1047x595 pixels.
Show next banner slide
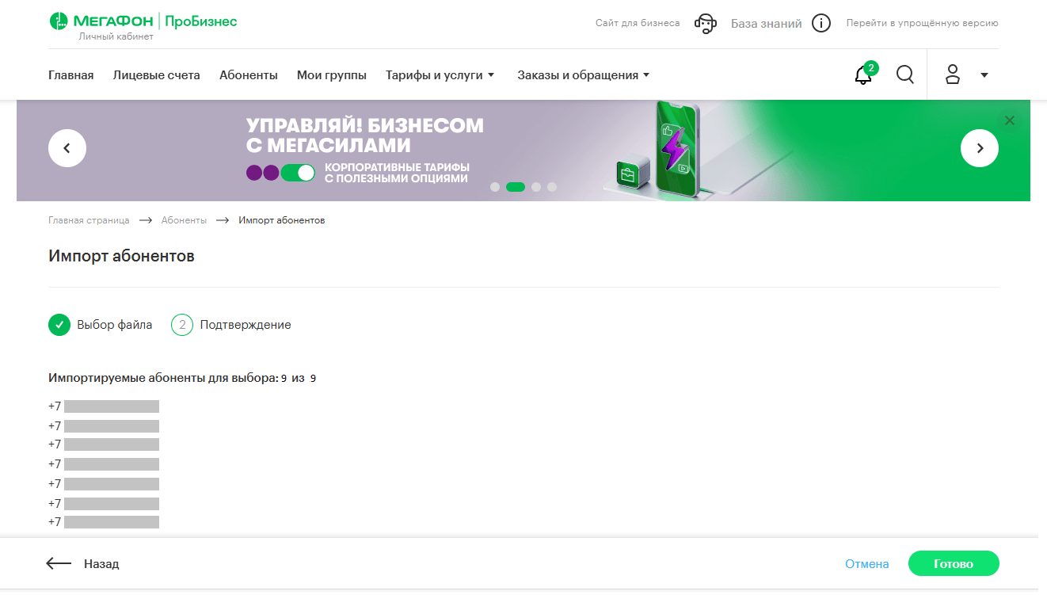980,147
